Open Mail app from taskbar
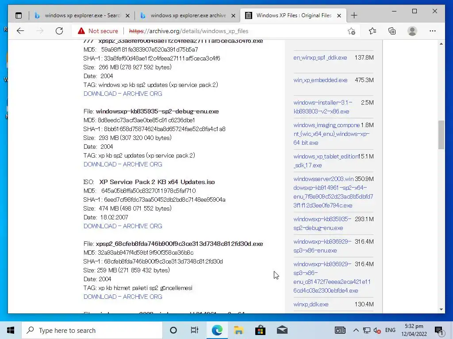The image size is (453, 339). (282, 330)
